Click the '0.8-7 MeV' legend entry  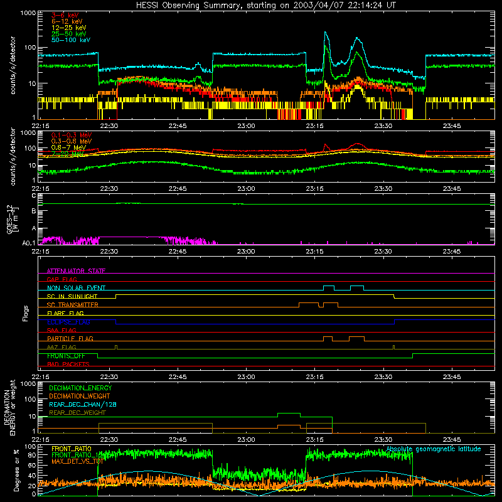pos(68,147)
